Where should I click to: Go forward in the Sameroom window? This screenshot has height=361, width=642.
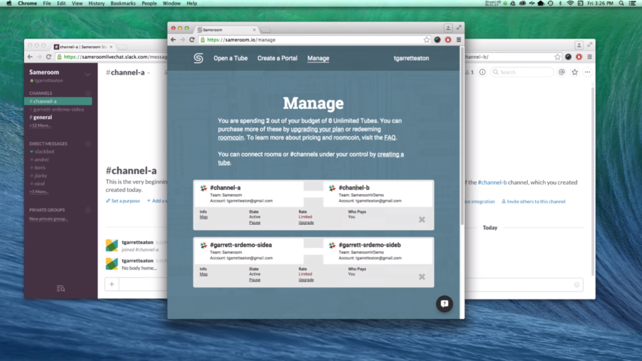[183, 39]
